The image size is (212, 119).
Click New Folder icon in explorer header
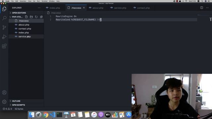coord(31,17)
